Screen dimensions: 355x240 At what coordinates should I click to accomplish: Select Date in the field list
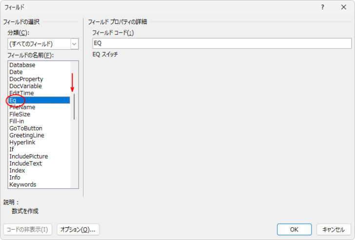pos(39,72)
